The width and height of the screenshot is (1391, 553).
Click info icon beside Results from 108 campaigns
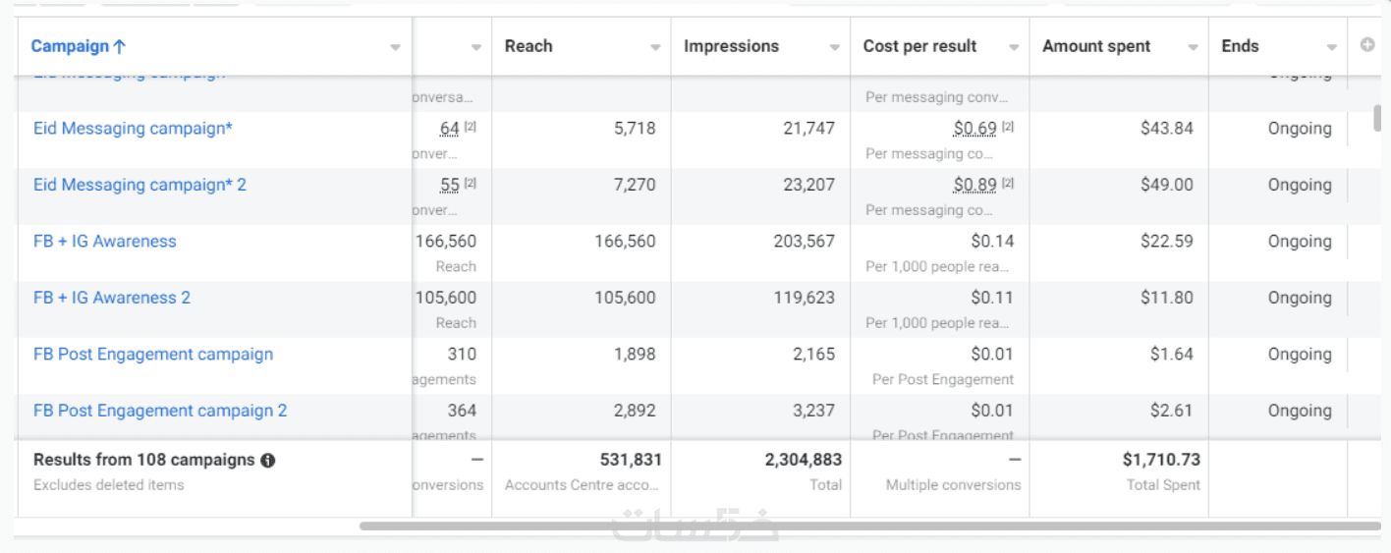coord(268,460)
